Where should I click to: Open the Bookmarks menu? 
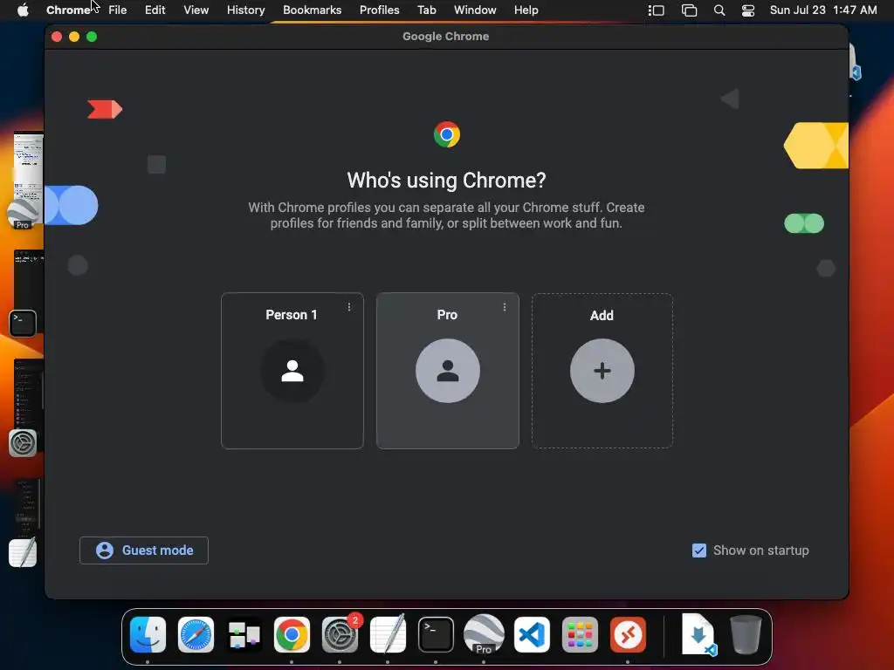click(313, 10)
